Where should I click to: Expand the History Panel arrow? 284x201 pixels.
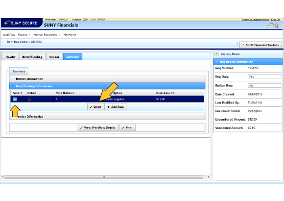point(217,53)
